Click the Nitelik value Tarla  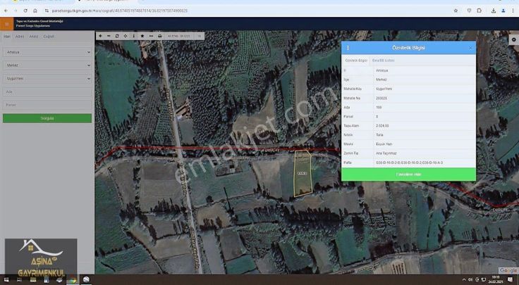(379, 135)
